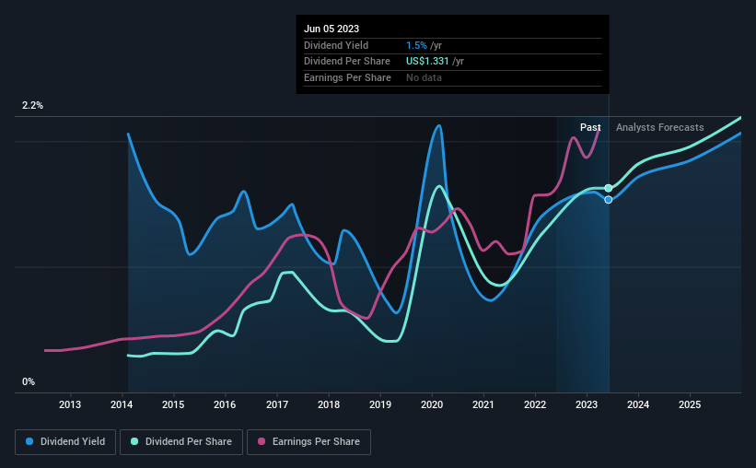Screen dimensions: 756x468
Task: Click the 0% y-axis label
Action: (x=29, y=382)
